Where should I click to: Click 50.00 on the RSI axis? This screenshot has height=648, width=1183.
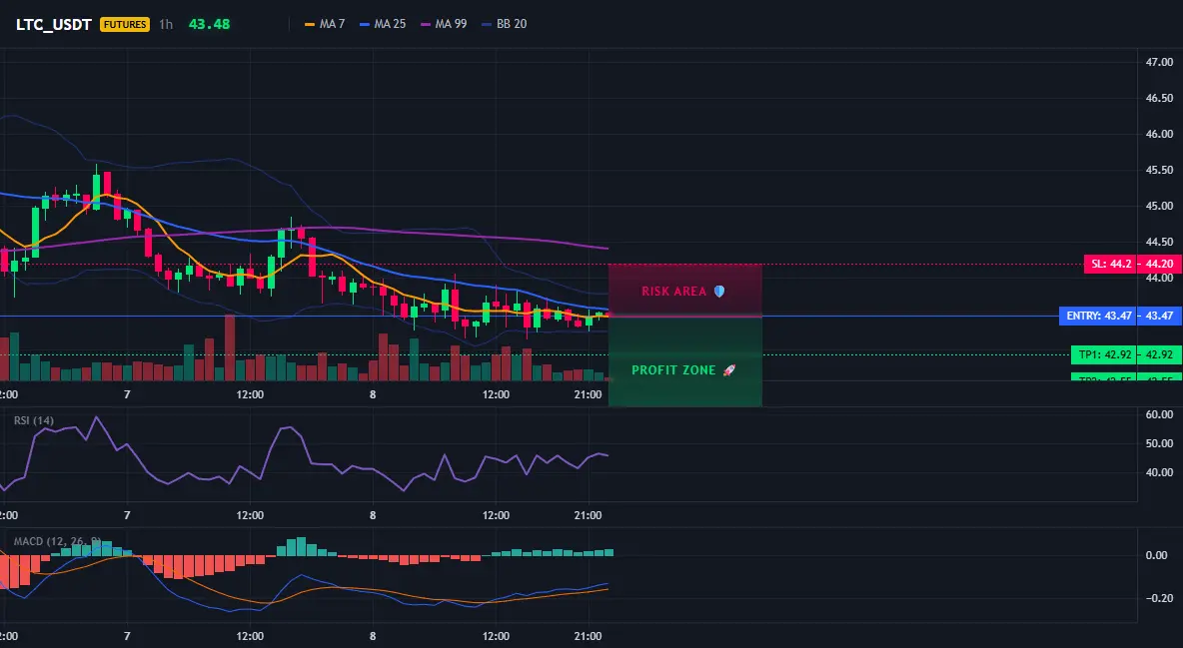[1159, 443]
